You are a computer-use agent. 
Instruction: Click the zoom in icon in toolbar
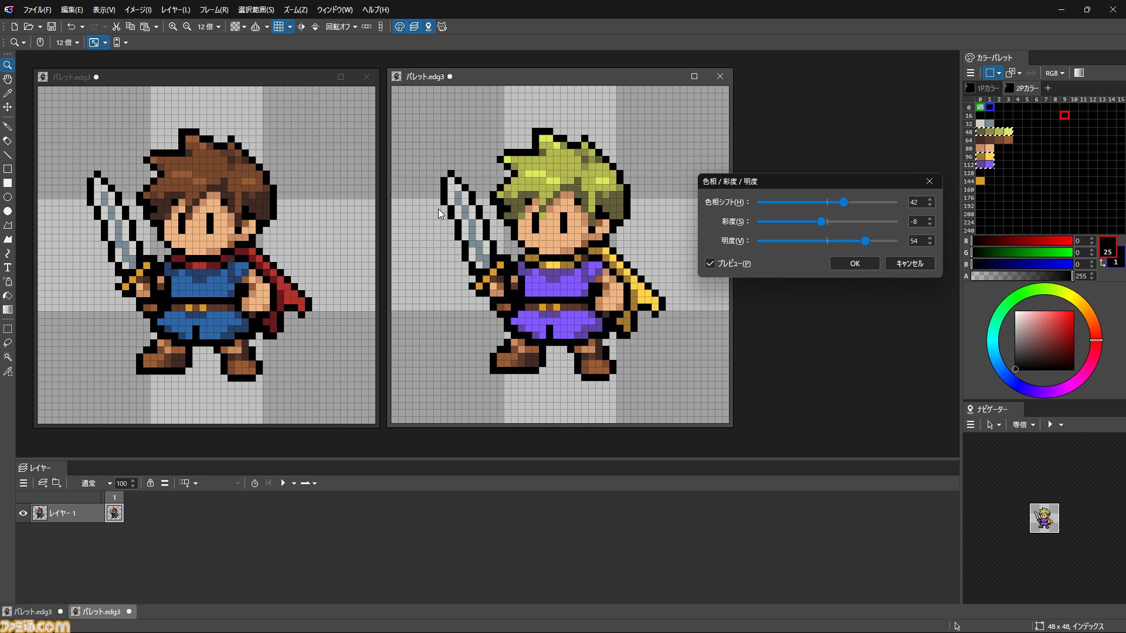173,26
